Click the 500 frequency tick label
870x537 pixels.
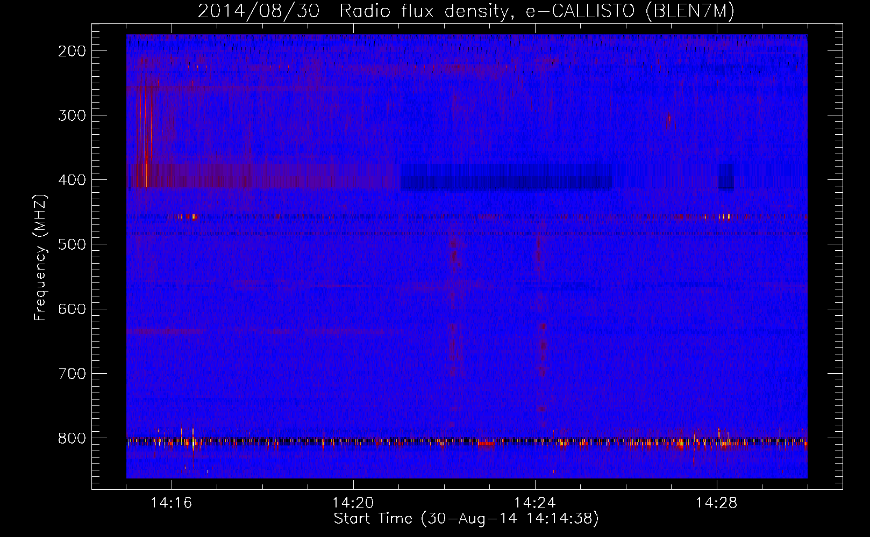pos(72,244)
